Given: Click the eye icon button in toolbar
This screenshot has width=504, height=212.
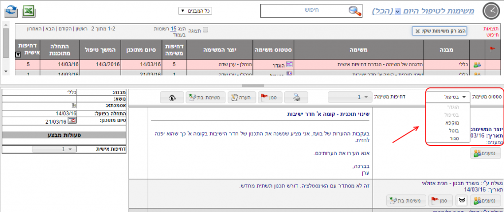Looking at the screenshot, I should (x=172, y=97).
